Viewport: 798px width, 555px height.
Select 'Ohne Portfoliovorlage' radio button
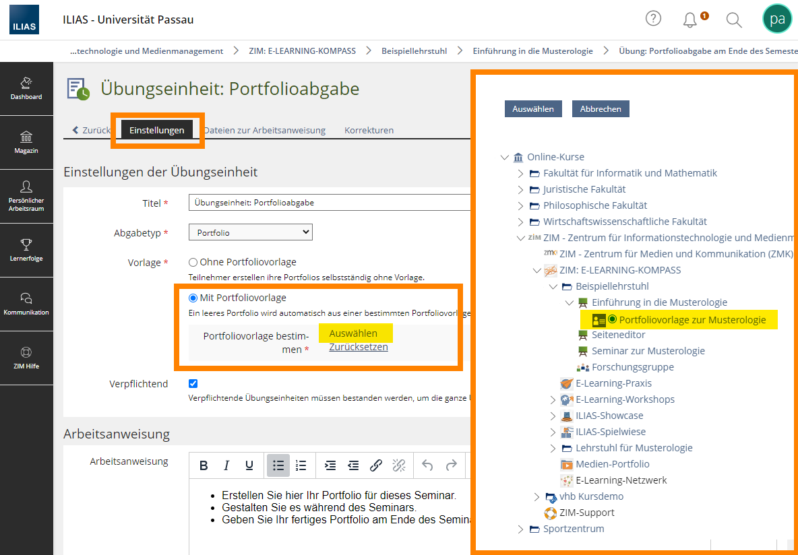pyautogui.click(x=193, y=263)
